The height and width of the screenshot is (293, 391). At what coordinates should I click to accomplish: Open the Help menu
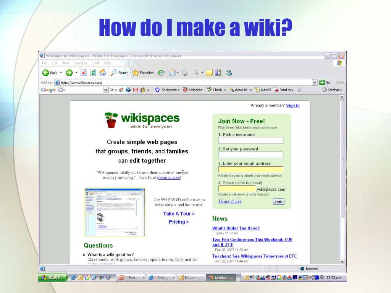[107, 63]
